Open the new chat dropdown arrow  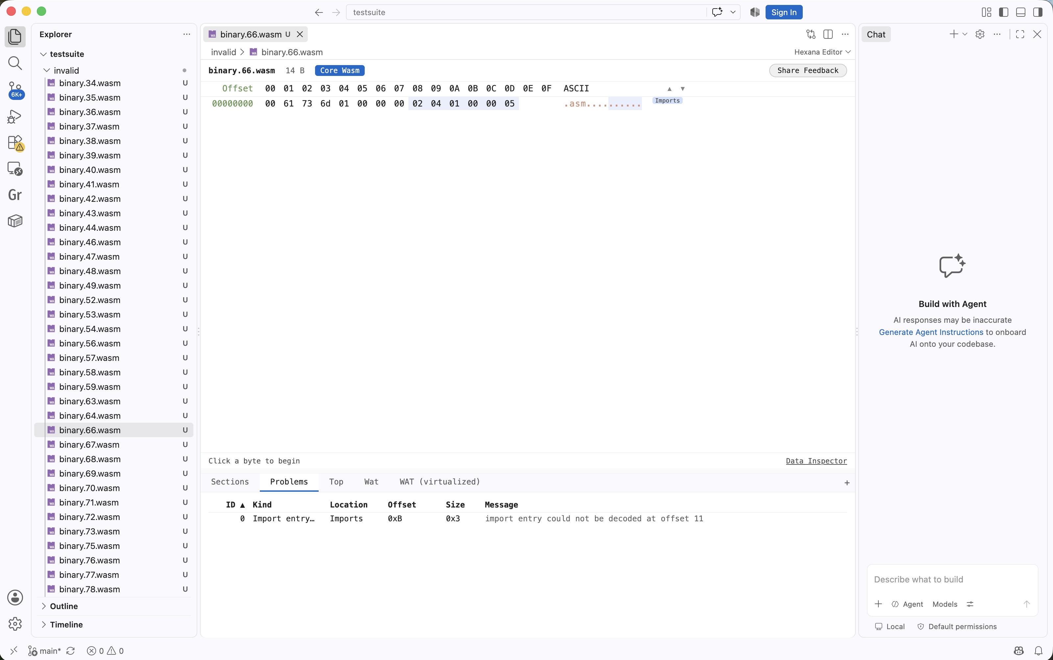[965, 35]
